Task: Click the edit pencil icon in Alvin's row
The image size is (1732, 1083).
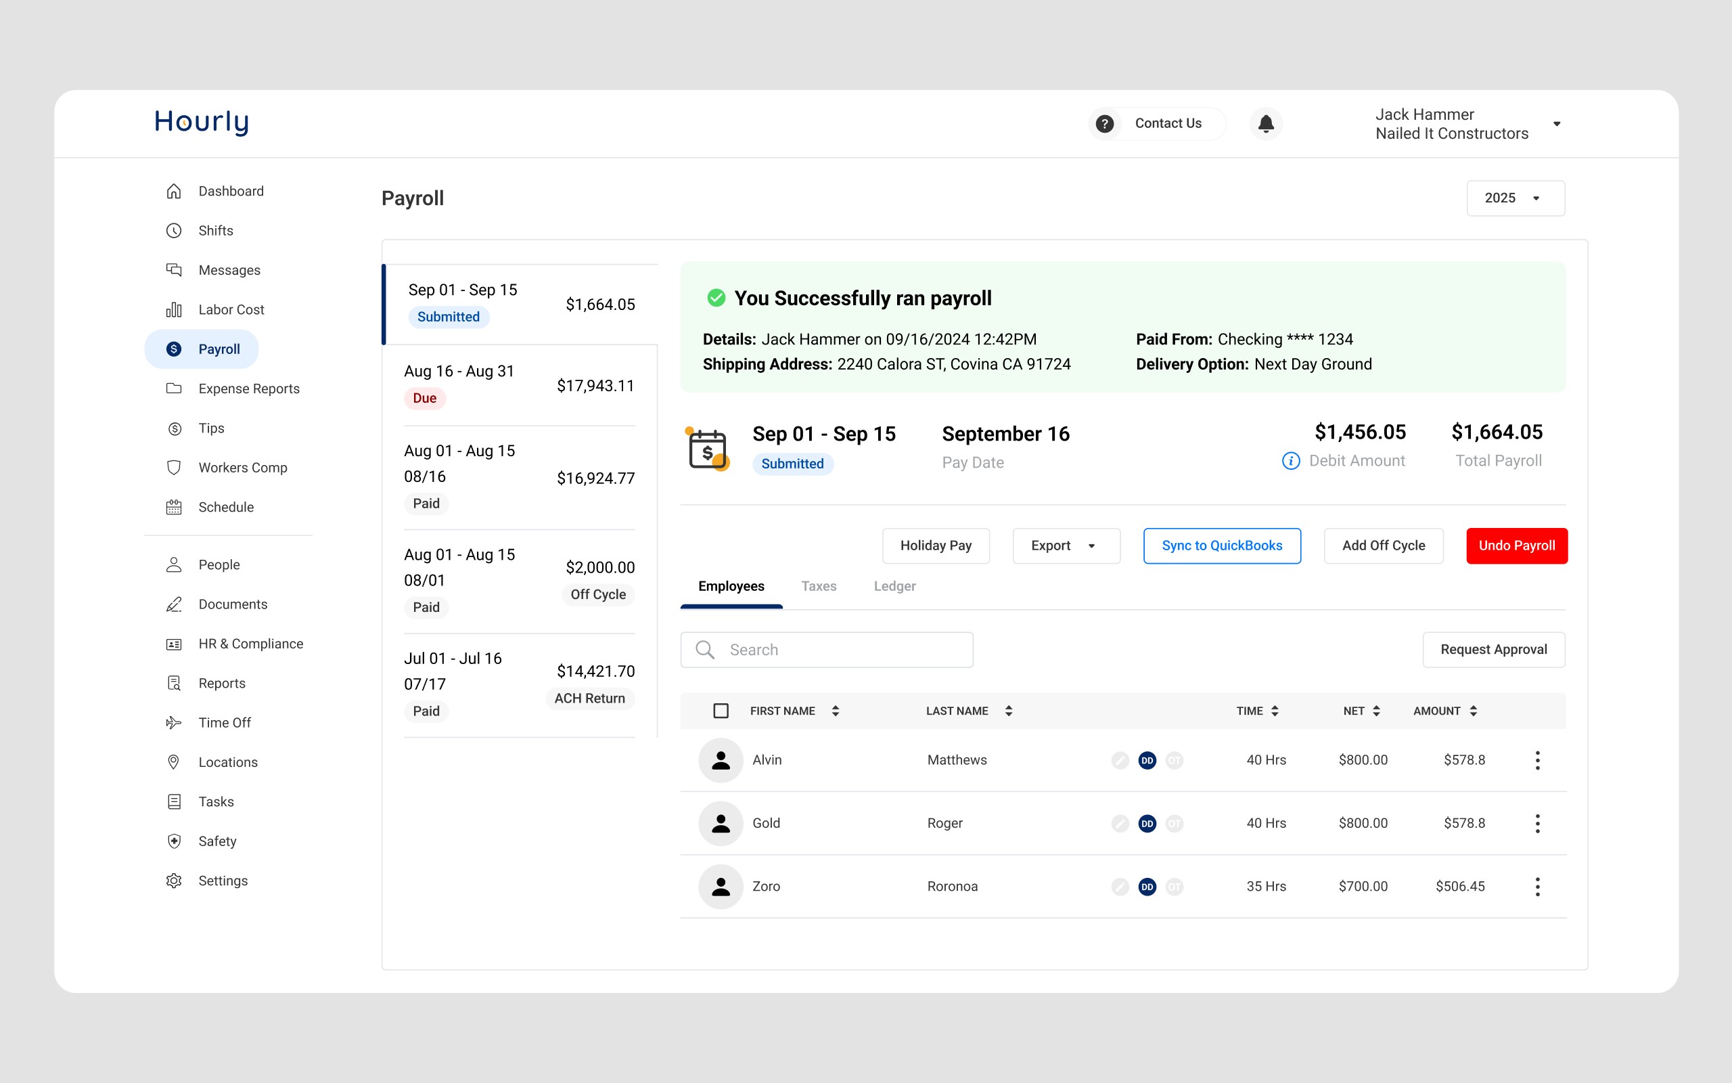Action: pos(1120,761)
